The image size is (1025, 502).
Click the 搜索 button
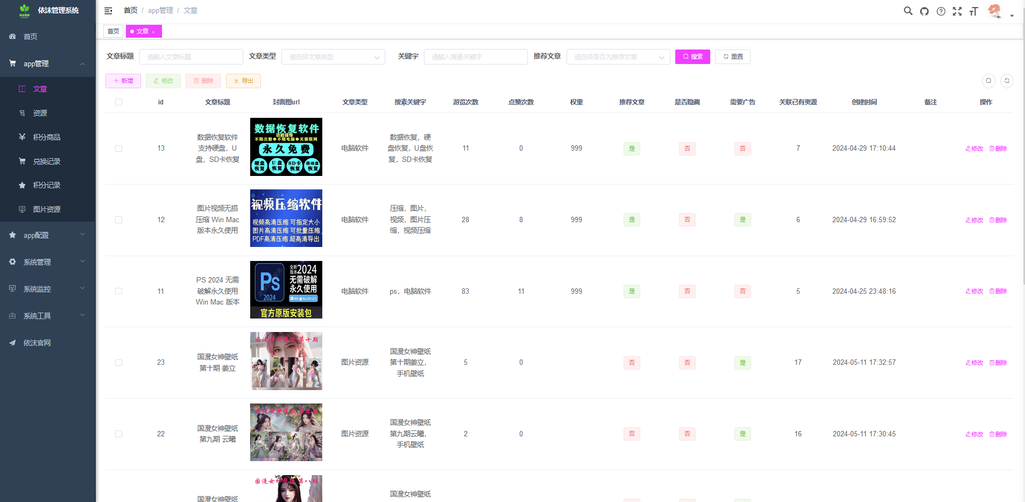692,56
